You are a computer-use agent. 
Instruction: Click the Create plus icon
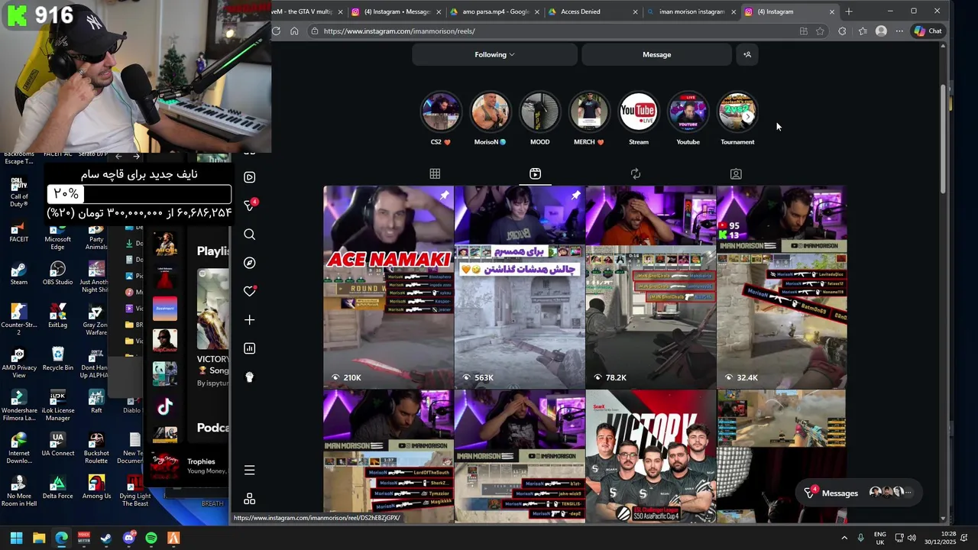pyautogui.click(x=250, y=320)
